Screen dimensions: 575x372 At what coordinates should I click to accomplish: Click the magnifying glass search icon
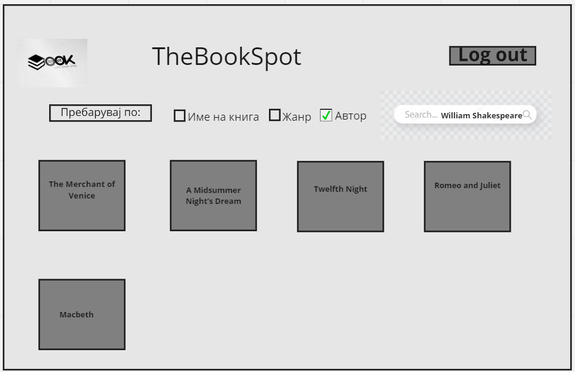(x=527, y=115)
